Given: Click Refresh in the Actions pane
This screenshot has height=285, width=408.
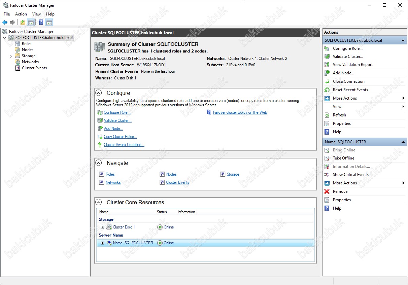Looking at the screenshot, I should (339, 115).
